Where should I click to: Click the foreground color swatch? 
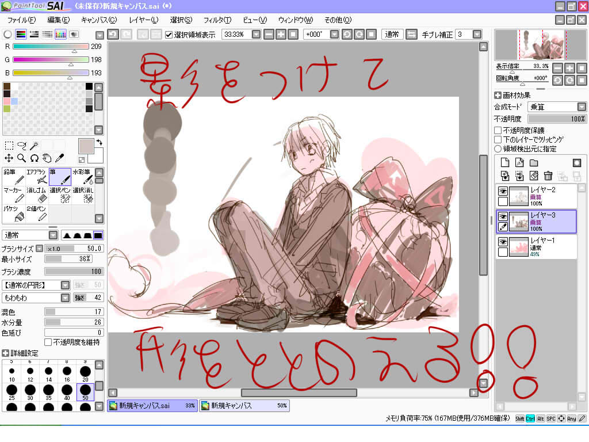86,146
